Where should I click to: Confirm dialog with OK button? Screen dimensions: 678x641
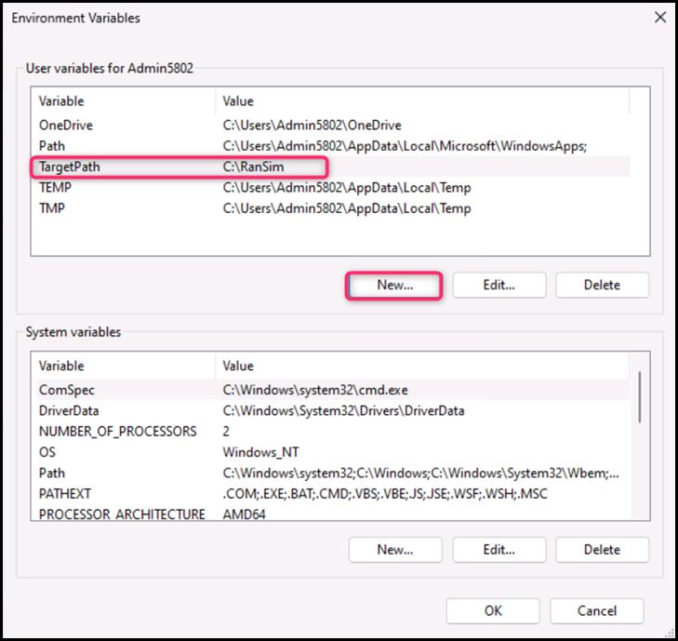[493, 610]
